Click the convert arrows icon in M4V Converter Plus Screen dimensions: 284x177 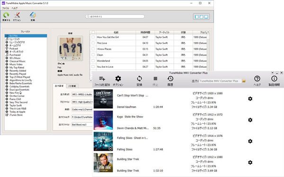(139, 79)
